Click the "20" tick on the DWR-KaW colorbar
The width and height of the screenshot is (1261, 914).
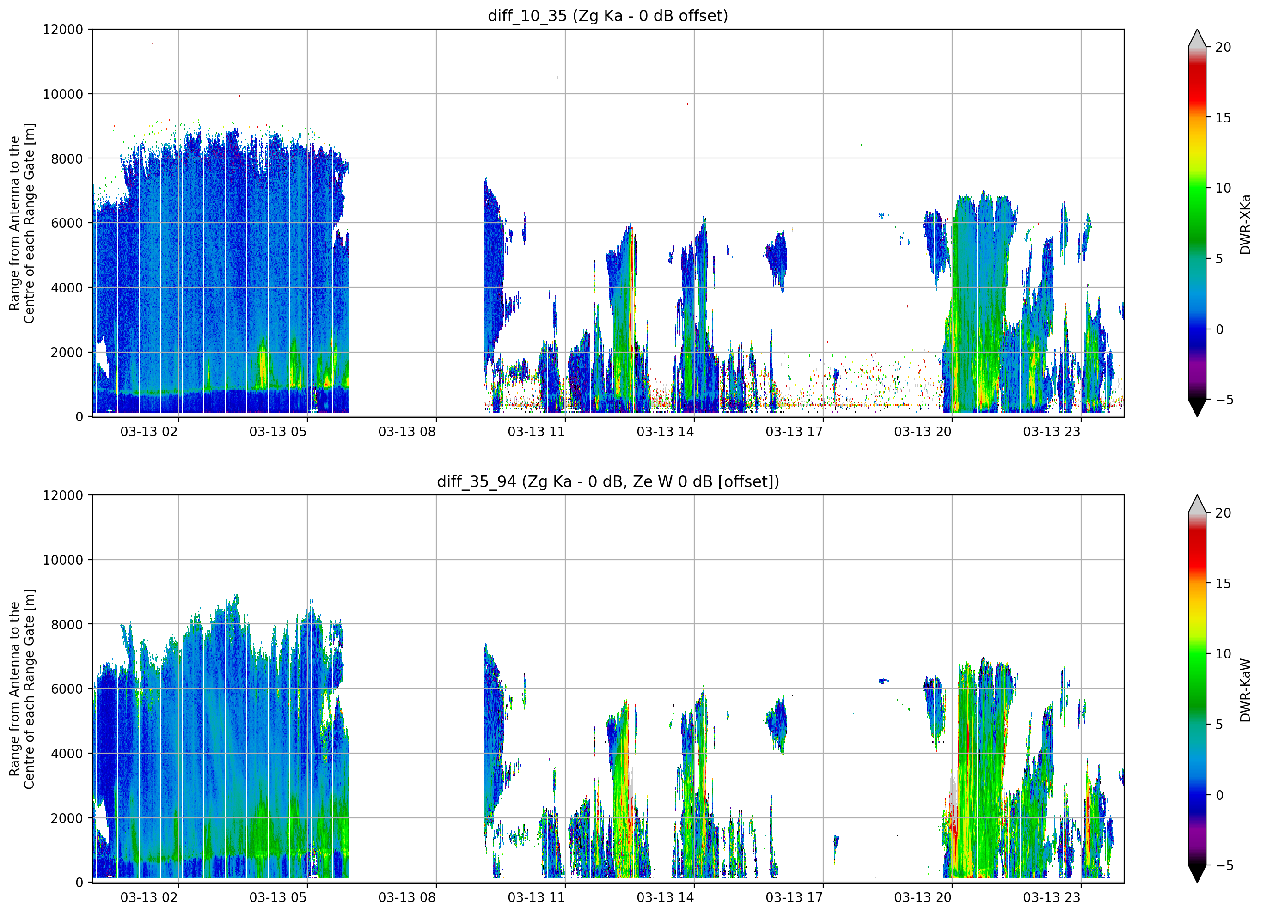pyautogui.click(x=1223, y=513)
